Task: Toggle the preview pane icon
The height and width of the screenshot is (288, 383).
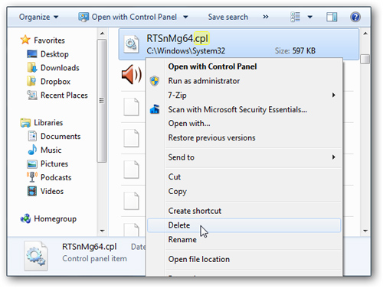Action: [332, 17]
